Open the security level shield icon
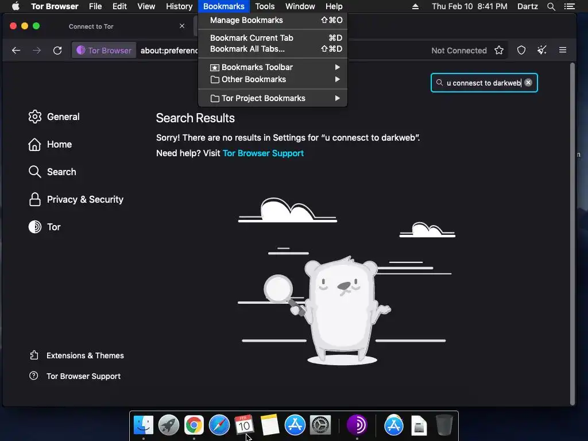Screen dimensions: 588x441 coord(521,51)
